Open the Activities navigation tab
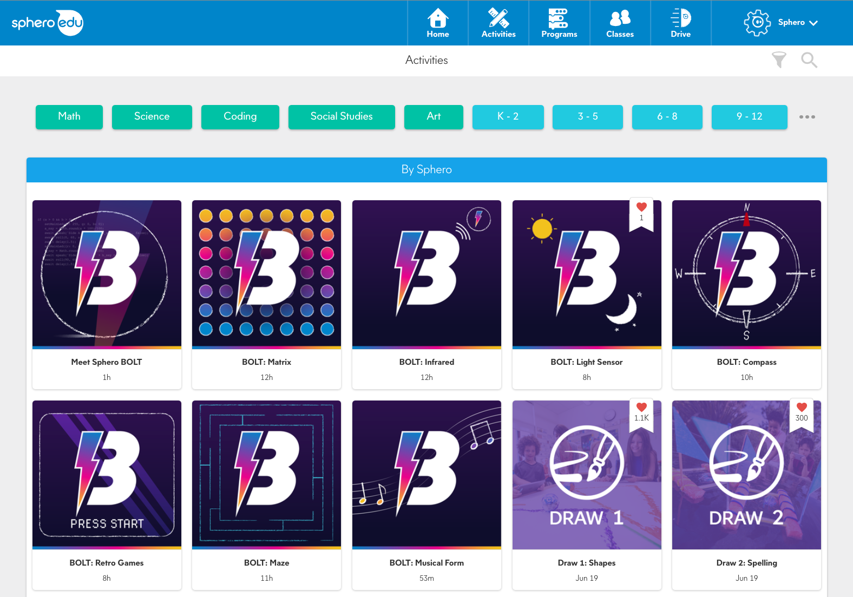The height and width of the screenshot is (597, 853). pos(498,23)
